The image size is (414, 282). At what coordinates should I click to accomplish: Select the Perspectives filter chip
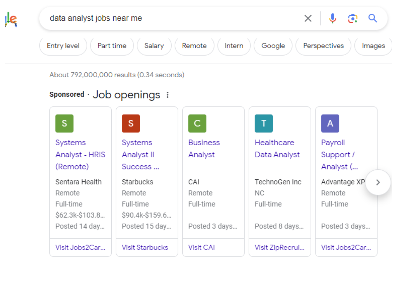[323, 46]
